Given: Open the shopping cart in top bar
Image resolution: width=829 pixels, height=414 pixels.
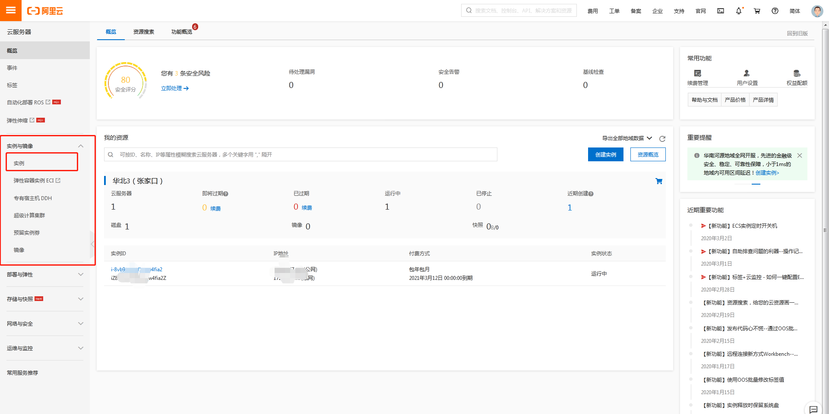Looking at the screenshot, I should coord(757,11).
